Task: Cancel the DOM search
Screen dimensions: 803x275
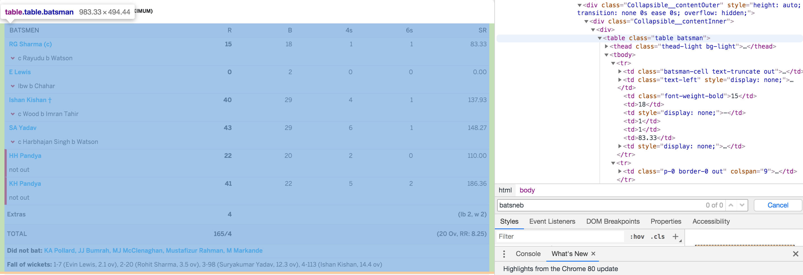Action: pos(778,205)
